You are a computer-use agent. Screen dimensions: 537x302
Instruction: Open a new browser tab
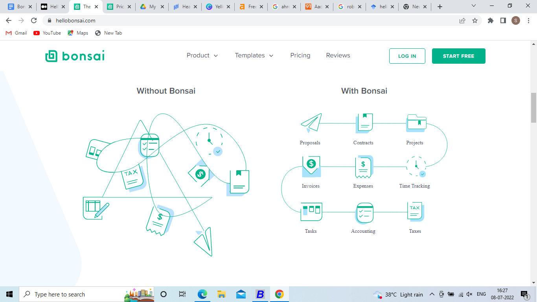pos(440,7)
